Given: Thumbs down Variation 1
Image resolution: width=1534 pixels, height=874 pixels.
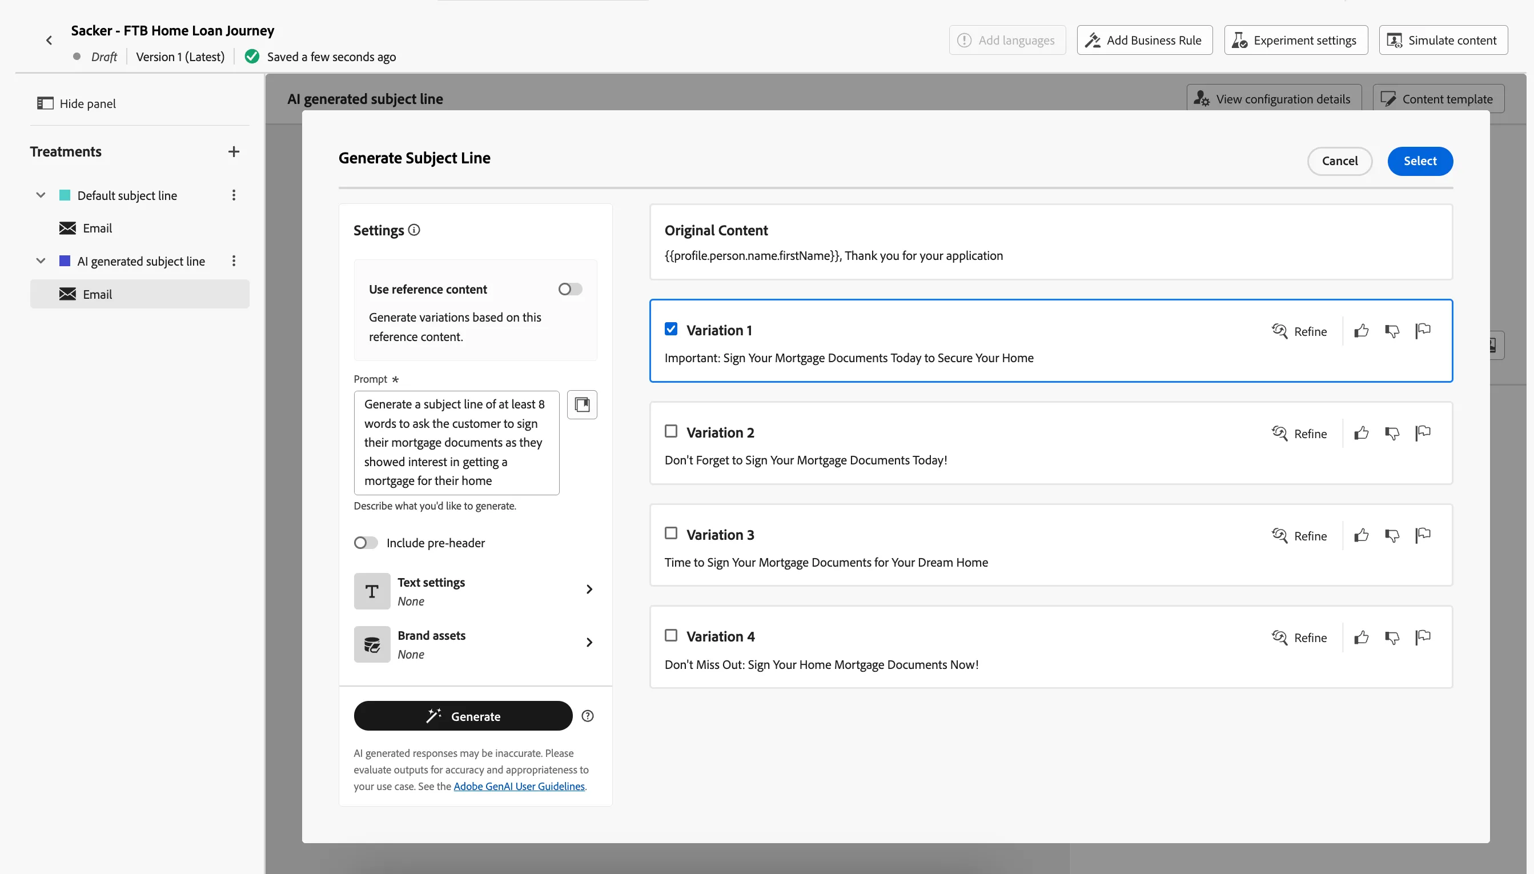Looking at the screenshot, I should pyautogui.click(x=1392, y=331).
